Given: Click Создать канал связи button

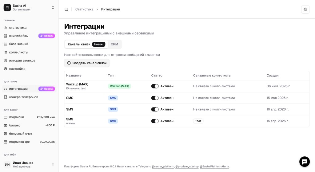Looking at the screenshot, I should 87,63.
